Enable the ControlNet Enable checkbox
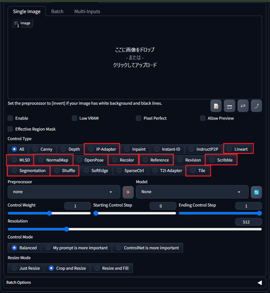270x293 pixels. 10,118
